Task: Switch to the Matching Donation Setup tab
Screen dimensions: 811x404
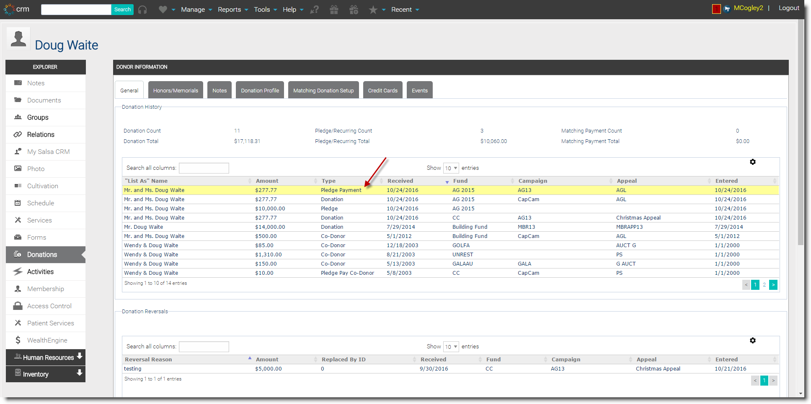Action: click(x=323, y=90)
